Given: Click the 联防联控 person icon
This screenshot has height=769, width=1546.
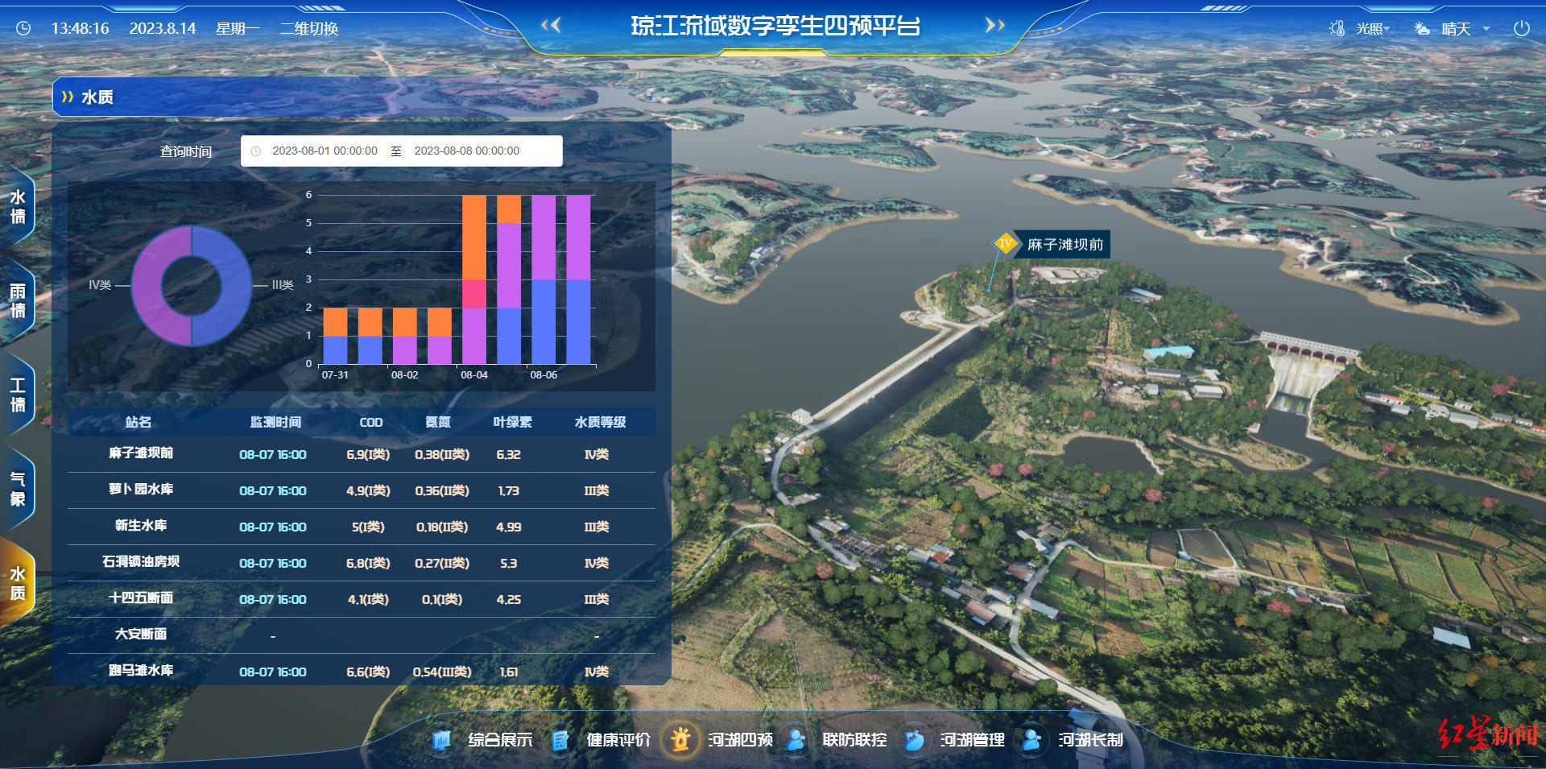Looking at the screenshot, I should 796,739.
